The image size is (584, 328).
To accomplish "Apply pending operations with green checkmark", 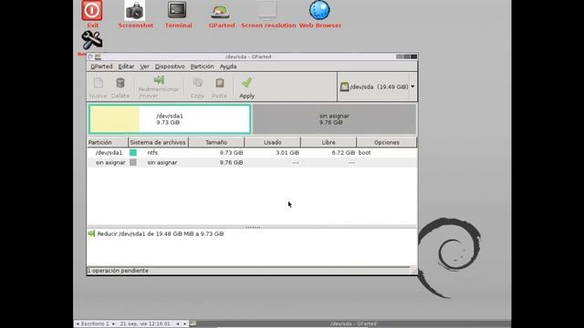I will [x=246, y=87].
